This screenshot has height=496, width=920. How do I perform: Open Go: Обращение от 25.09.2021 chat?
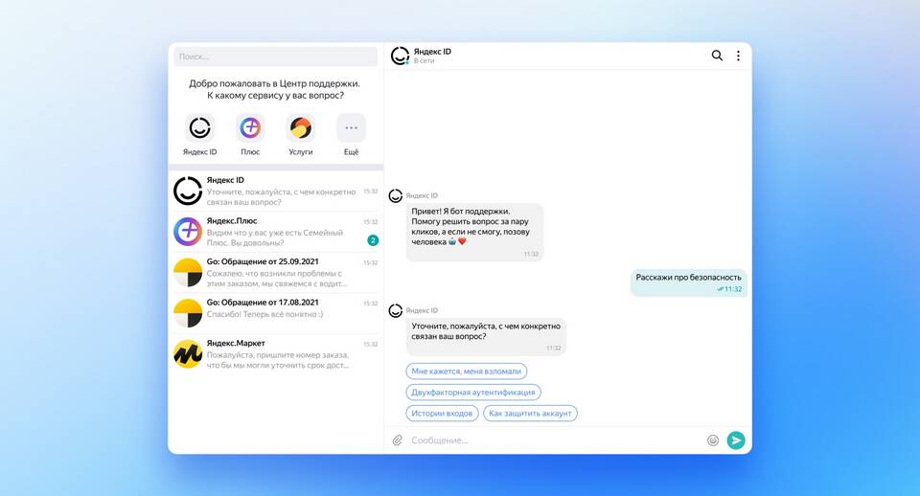point(276,273)
